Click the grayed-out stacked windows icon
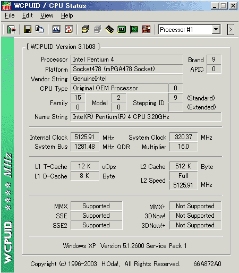239x273 pixels. tap(98, 29)
